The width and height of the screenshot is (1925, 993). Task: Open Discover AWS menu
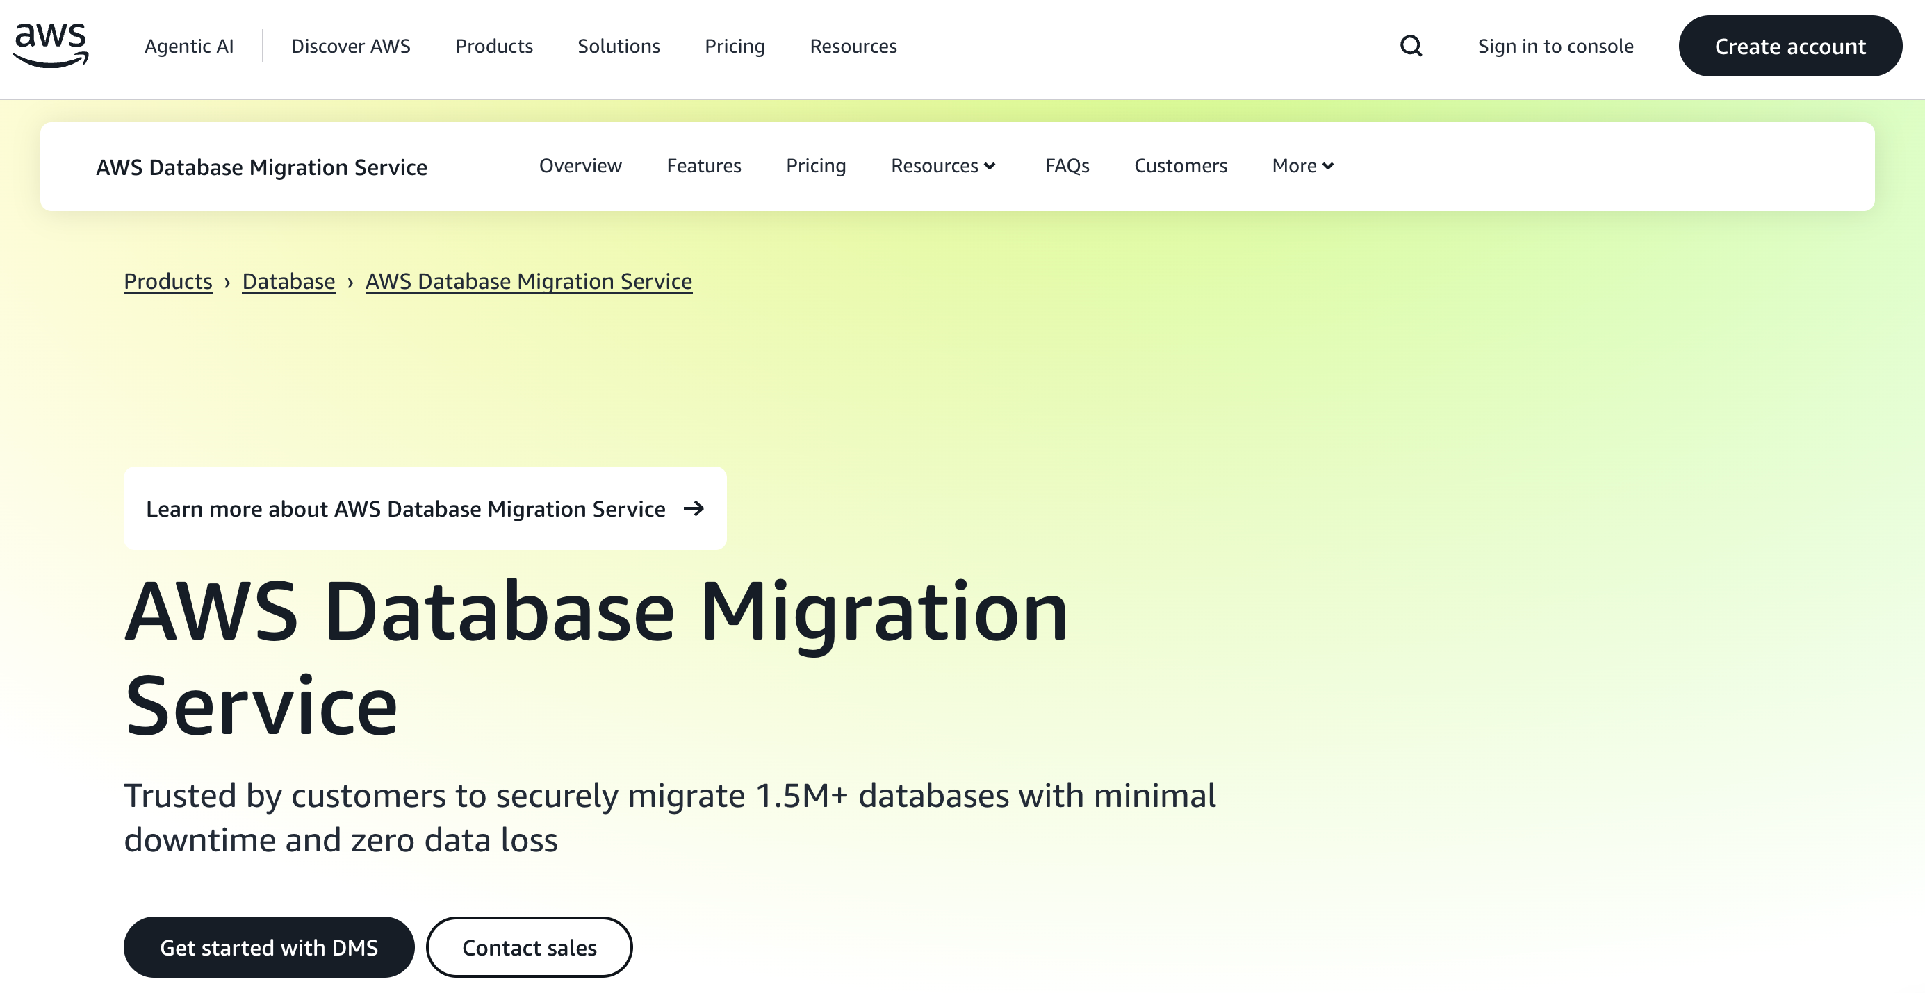coord(350,47)
